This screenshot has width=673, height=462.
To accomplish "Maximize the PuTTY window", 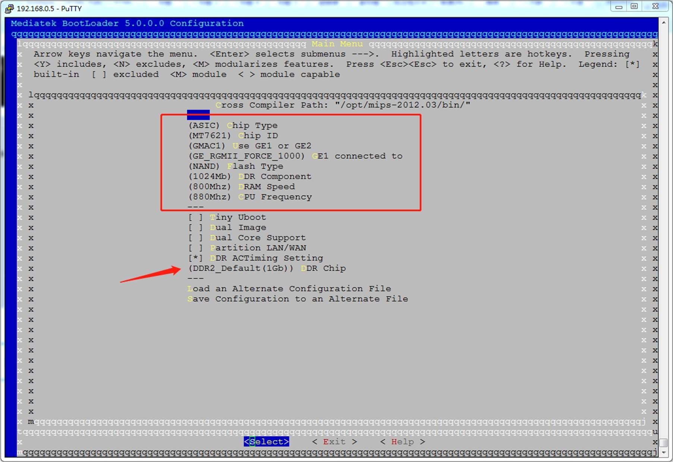I will (x=634, y=7).
